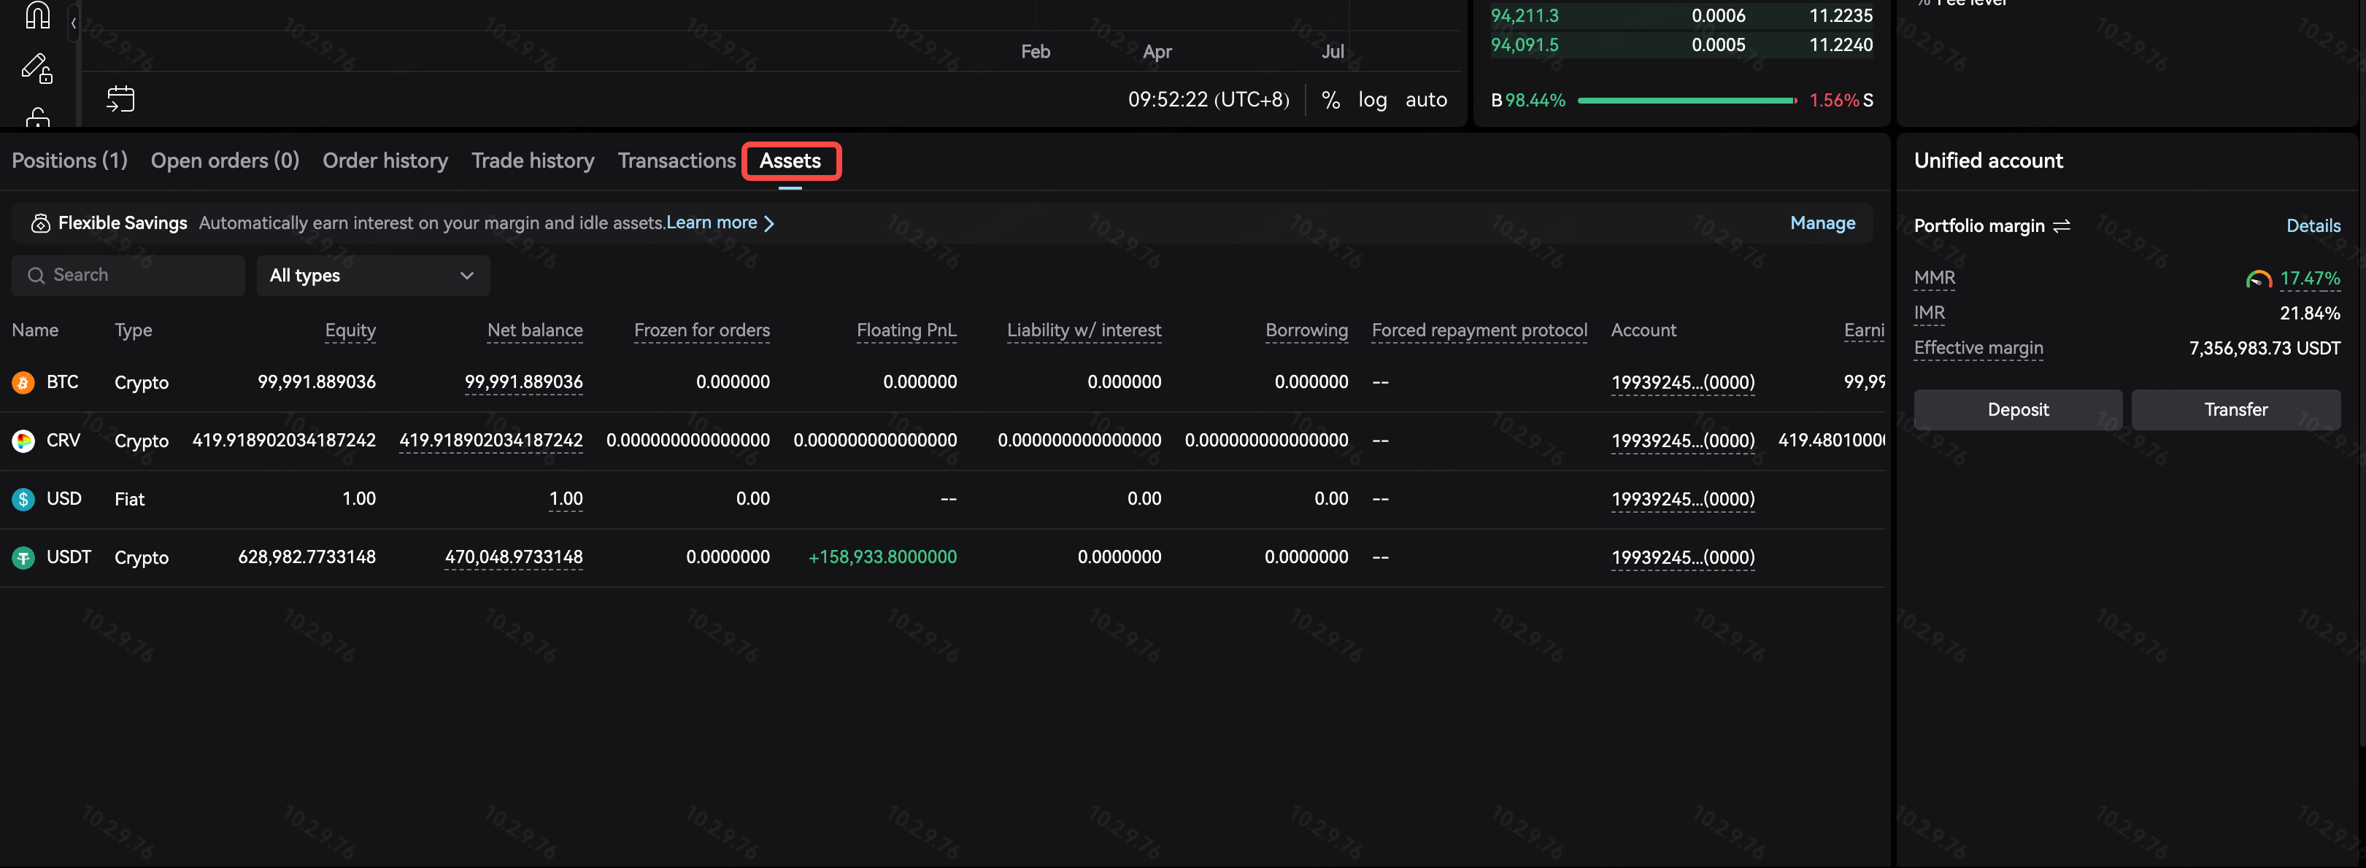Click the Flexible Savings piggy bank icon
This screenshot has width=2366, height=868.
click(40, 223)
